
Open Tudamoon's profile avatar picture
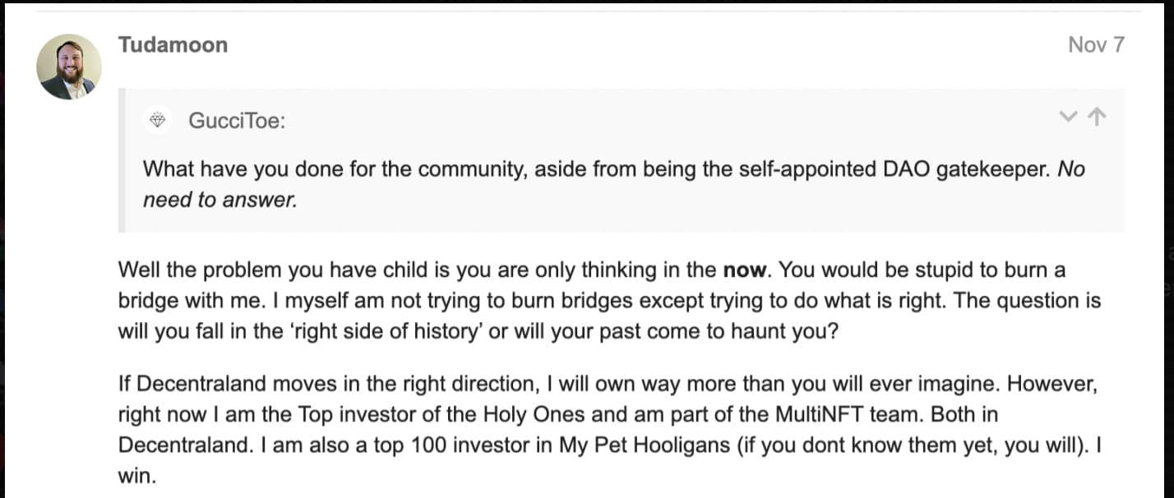pyautogui.click(x=69, y=67)
